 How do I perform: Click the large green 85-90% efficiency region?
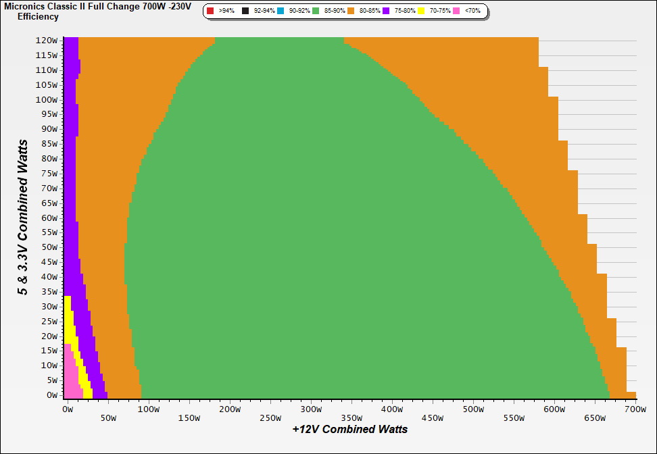[304, 236]
